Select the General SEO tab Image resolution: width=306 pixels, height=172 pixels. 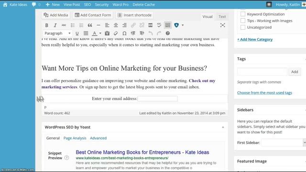(x=53, y=138)
